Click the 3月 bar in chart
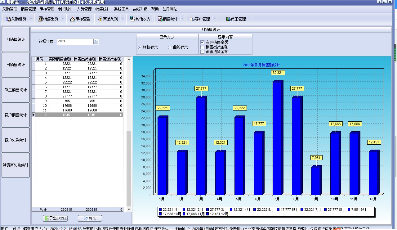 coord(201,146)
